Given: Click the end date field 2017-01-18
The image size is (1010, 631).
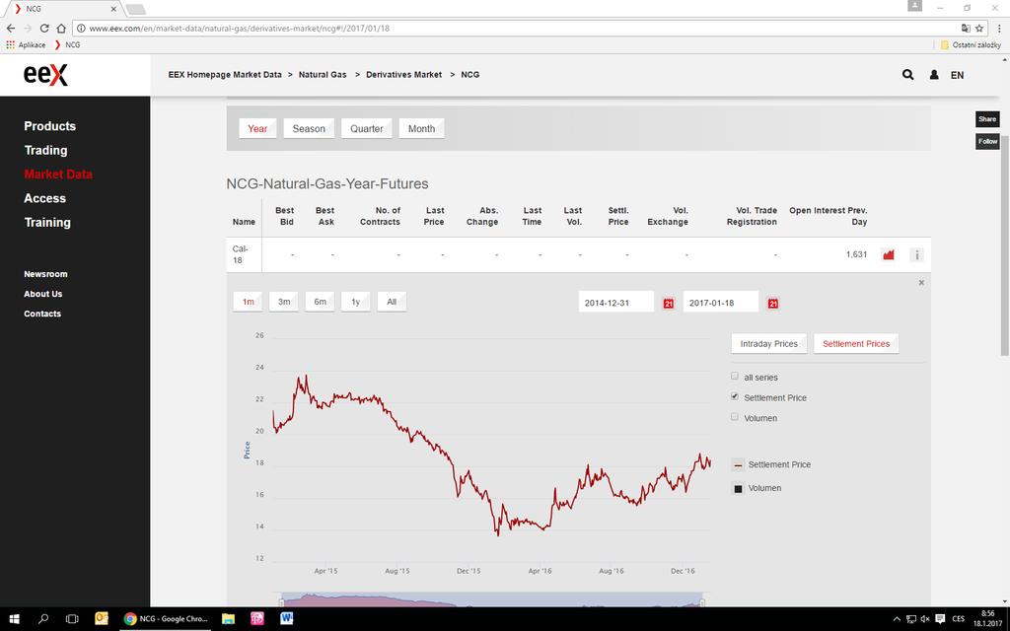Looking at the screenshot, I should tap(721, 303).
